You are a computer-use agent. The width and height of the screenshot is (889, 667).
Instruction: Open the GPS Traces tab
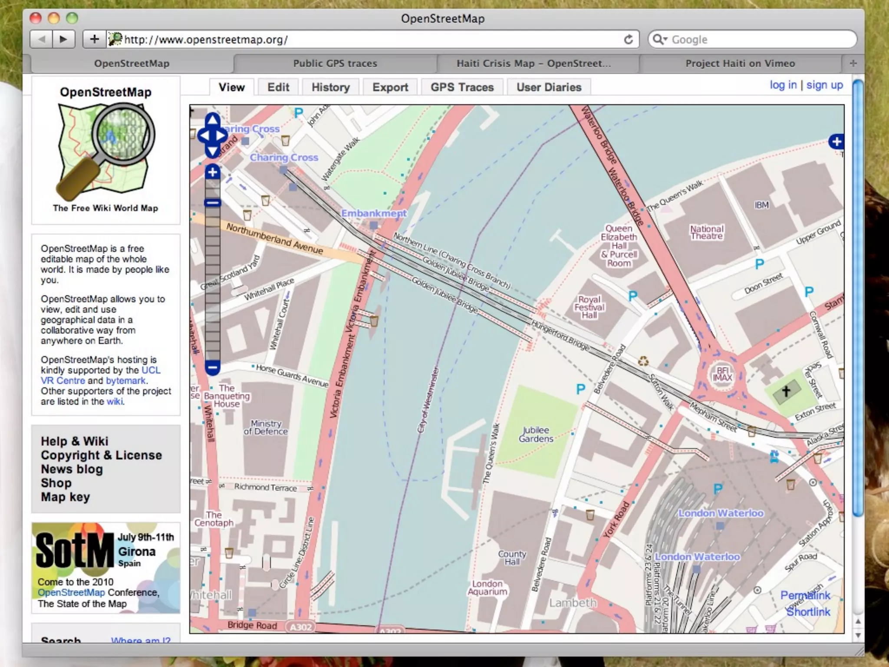point(462,87)
